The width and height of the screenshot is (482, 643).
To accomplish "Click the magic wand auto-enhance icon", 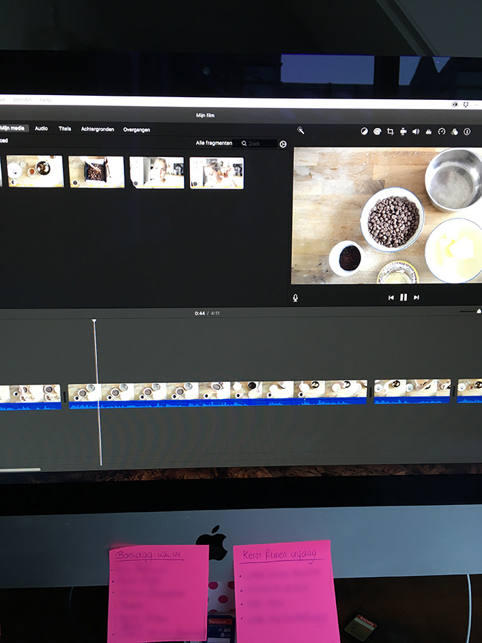I will 300,130.
